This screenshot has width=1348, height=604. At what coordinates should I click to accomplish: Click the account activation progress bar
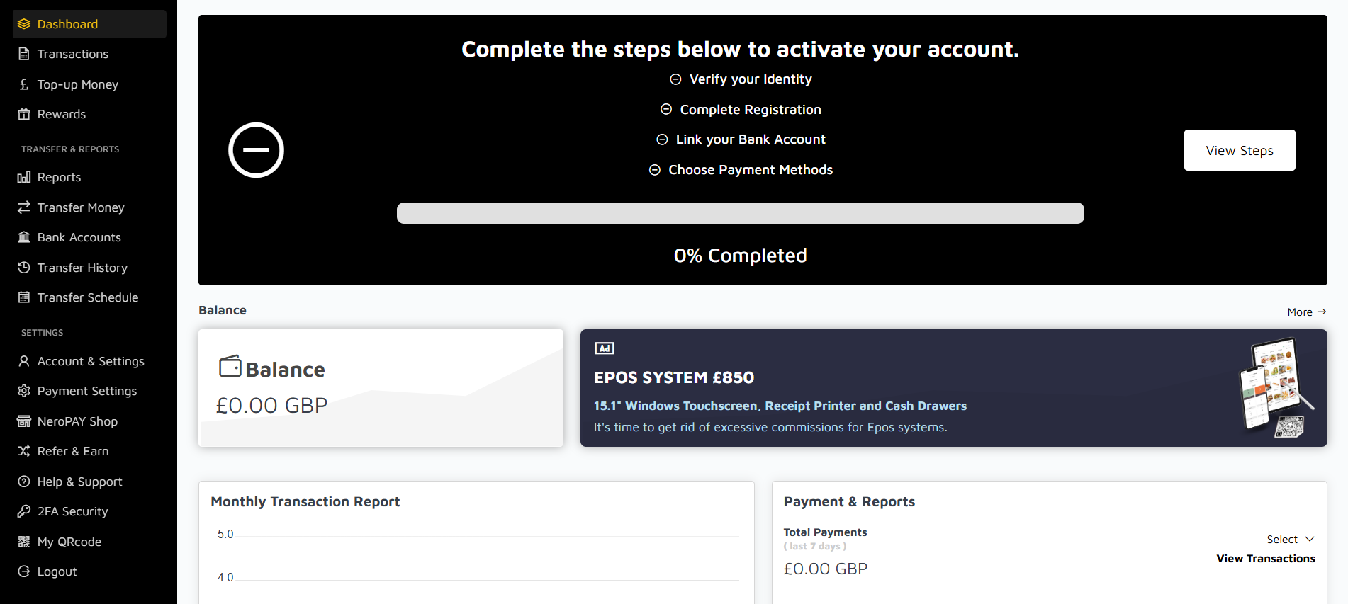(740, 213)
